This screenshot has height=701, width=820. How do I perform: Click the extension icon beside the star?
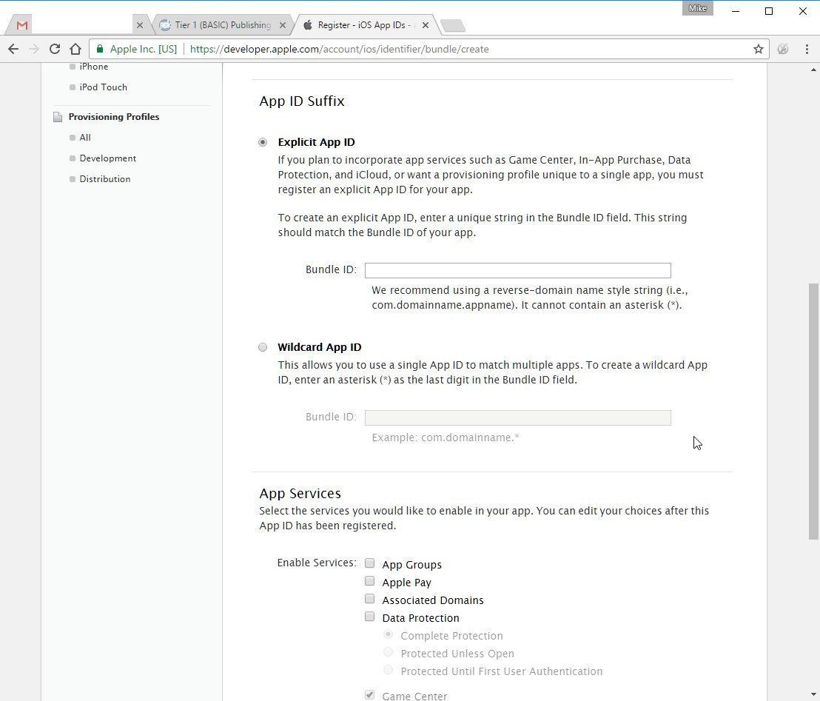783,49
